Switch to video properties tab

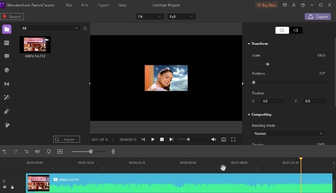(282, 30)
